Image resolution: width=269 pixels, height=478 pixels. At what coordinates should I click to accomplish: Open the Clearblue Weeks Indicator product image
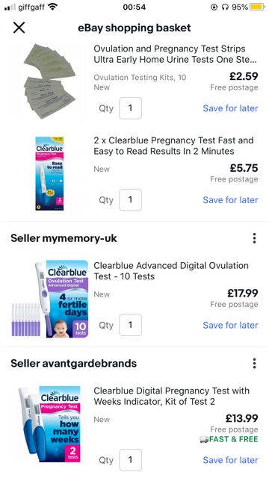49,424
